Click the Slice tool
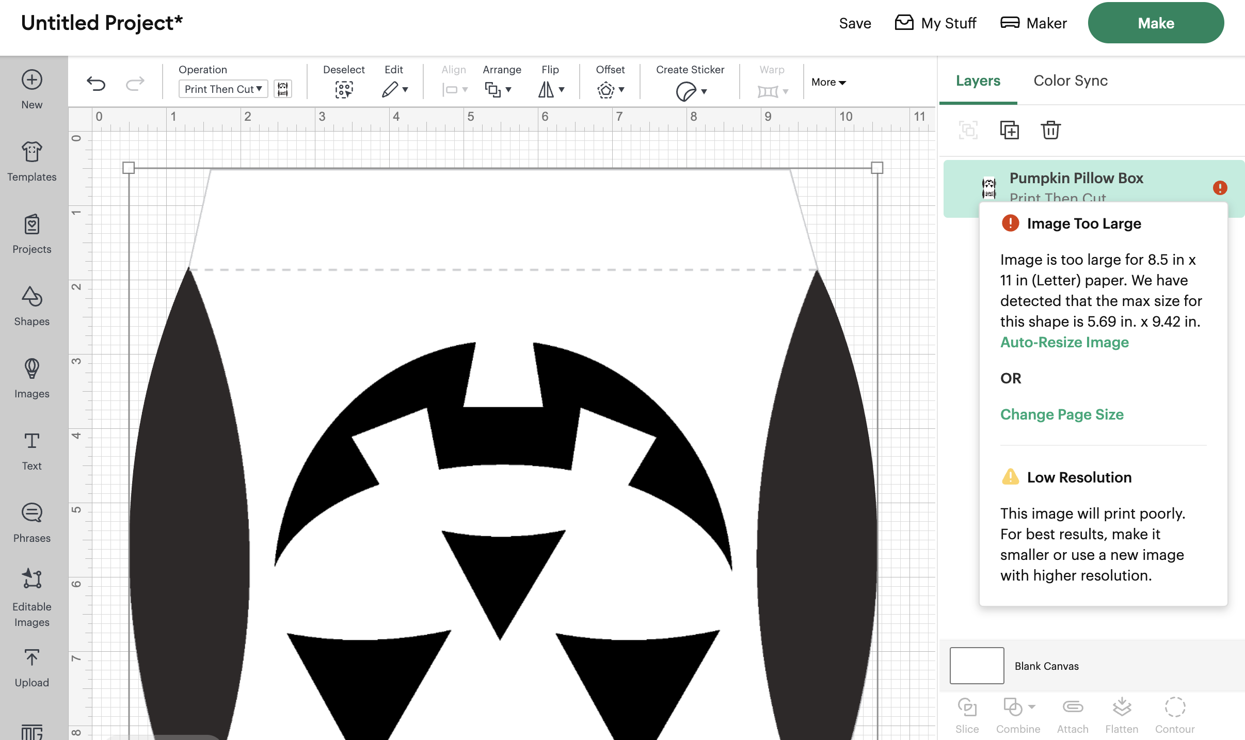The height and width of the screenshot is (740, 1245). click(x=967, y=716)
